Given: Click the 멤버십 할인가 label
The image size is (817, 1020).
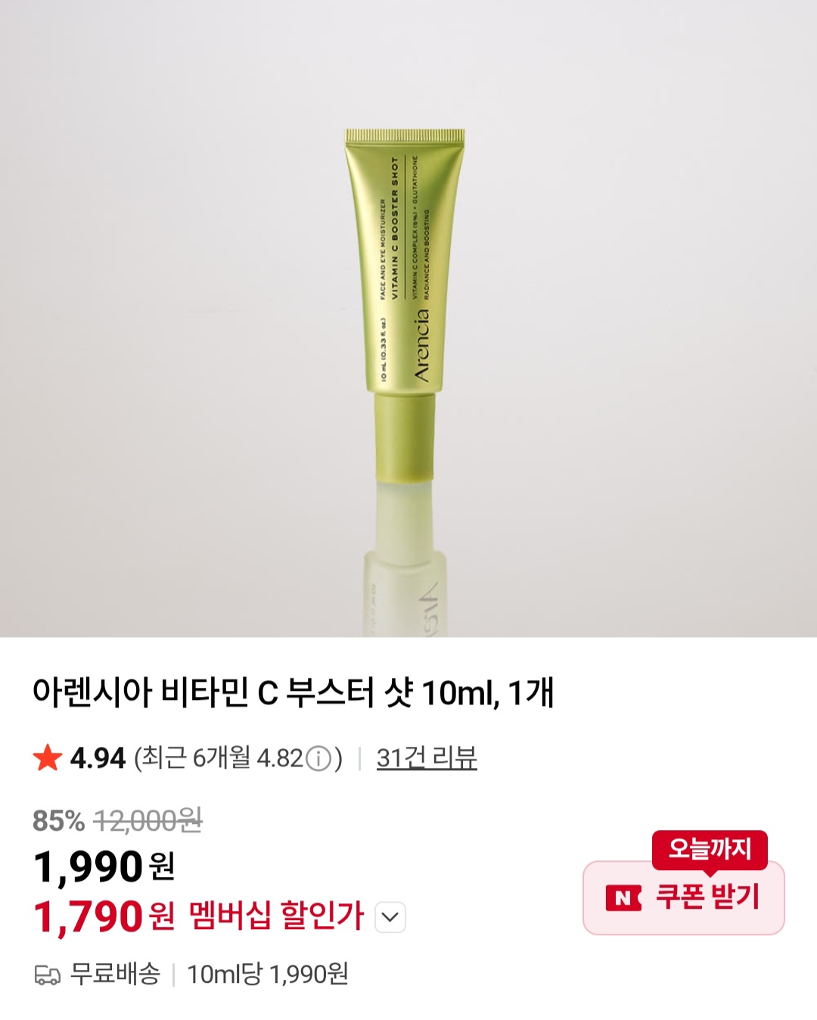Looking at the screenshot, I should pos(277,916).
